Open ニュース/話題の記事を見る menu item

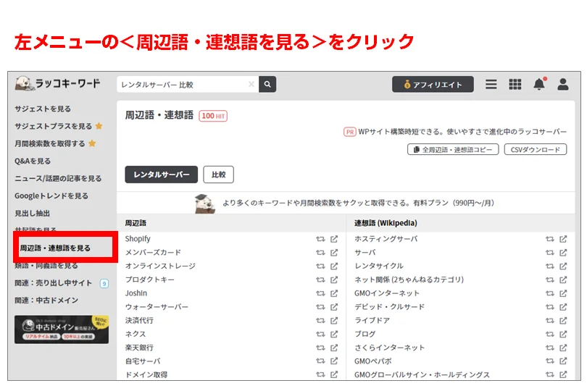[x=58, y=178]
